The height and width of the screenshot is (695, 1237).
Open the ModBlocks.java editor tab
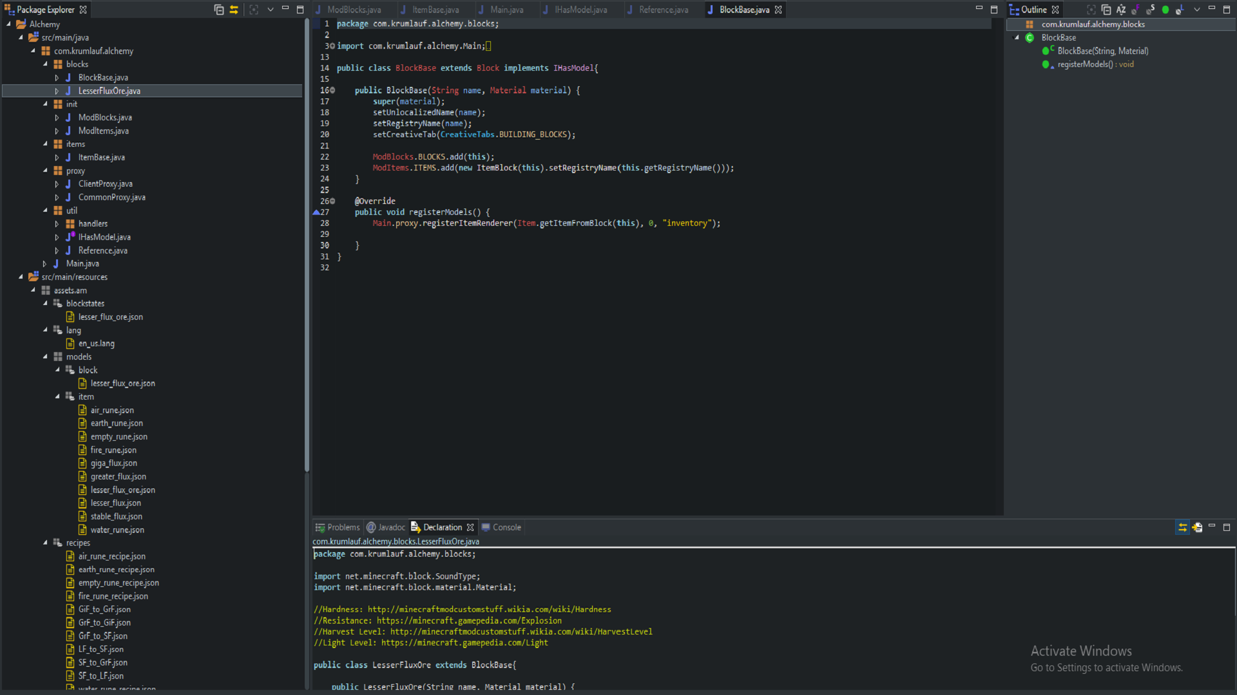354,10
